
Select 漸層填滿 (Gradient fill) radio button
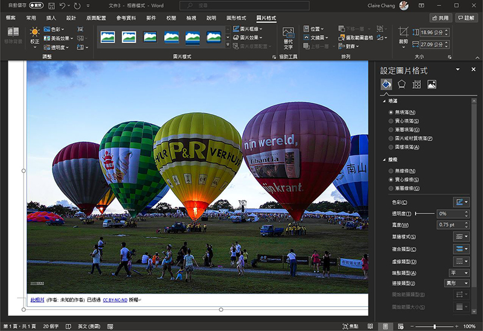point(391,130)
